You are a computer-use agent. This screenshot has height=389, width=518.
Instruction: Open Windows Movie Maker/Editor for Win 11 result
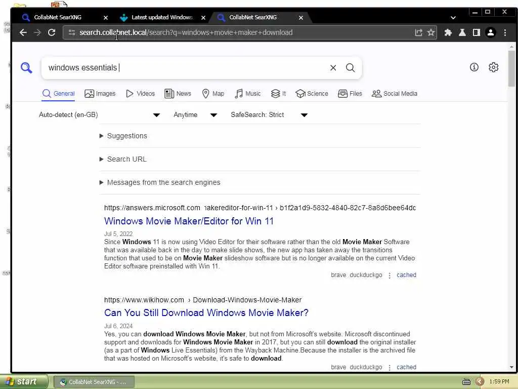[x=189, y=221]
